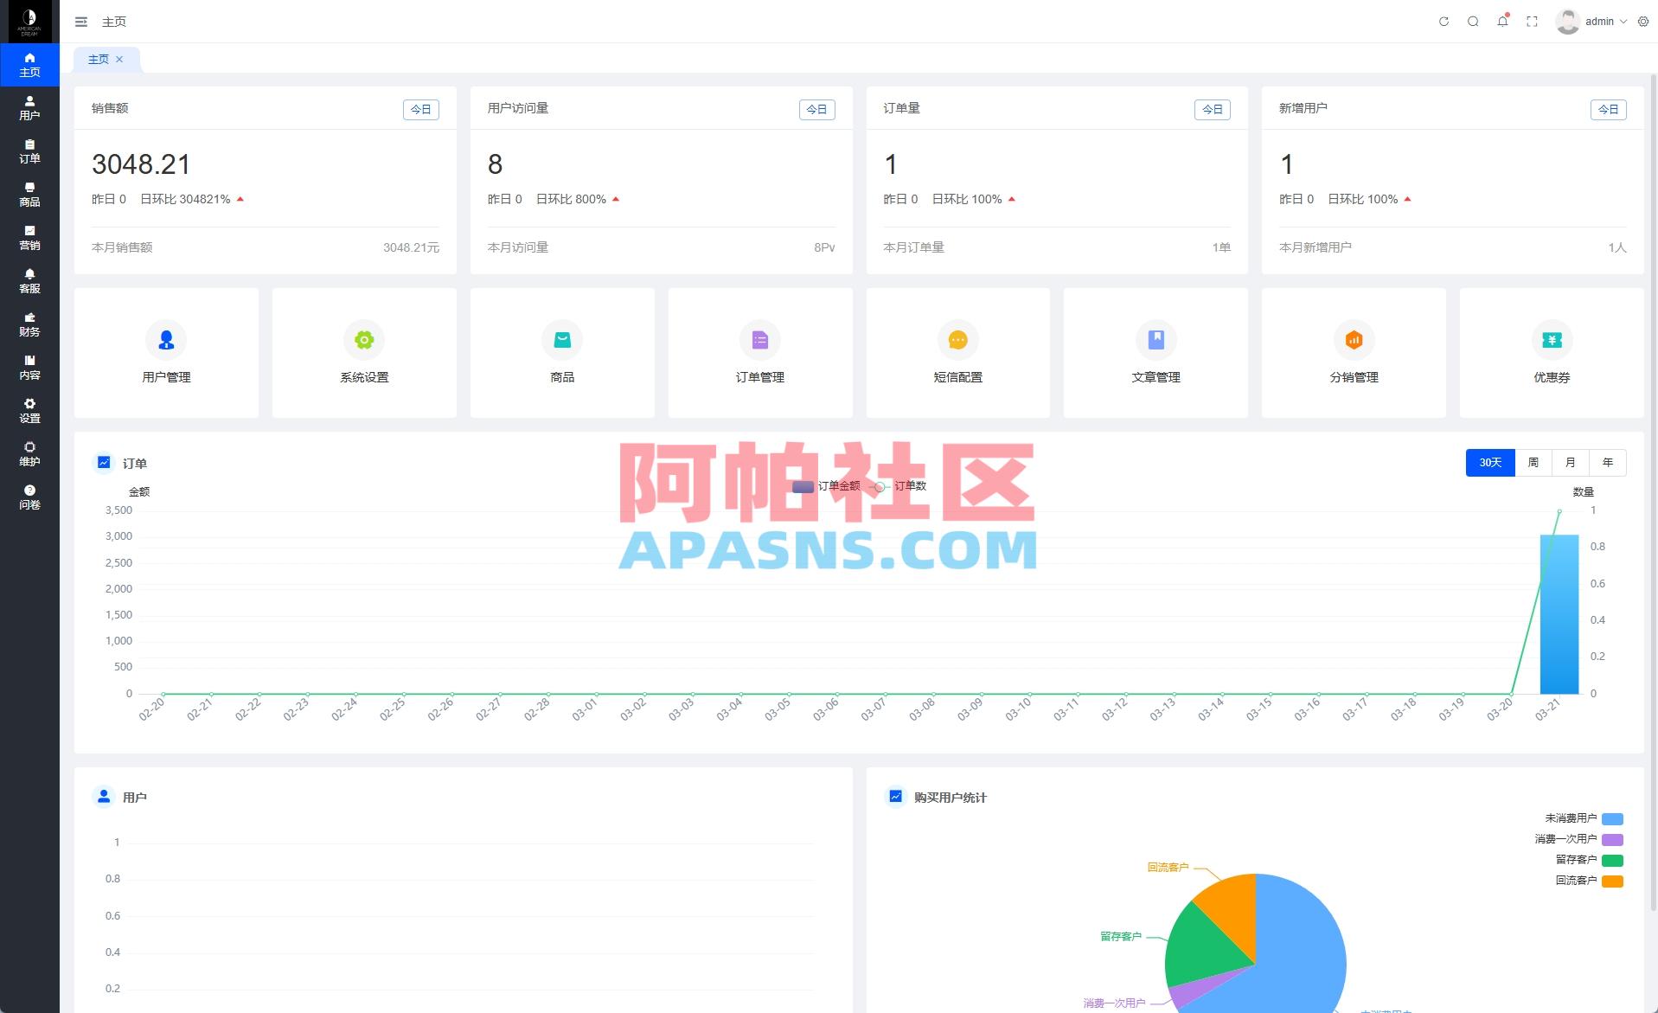
Task: Toggle the checkbox next to 购买用户统计
Action: (895, 797)
